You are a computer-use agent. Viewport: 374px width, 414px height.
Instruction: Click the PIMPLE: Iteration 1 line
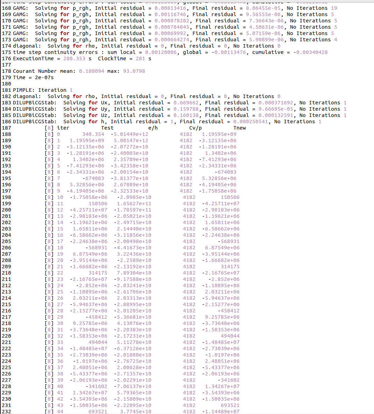pos(42,90)
